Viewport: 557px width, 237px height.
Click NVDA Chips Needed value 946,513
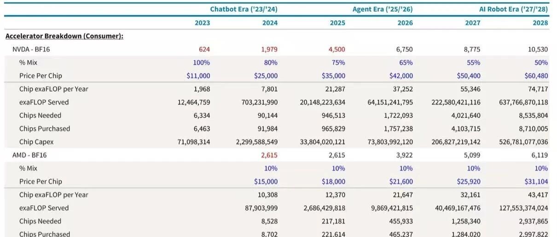pos(332,116)
